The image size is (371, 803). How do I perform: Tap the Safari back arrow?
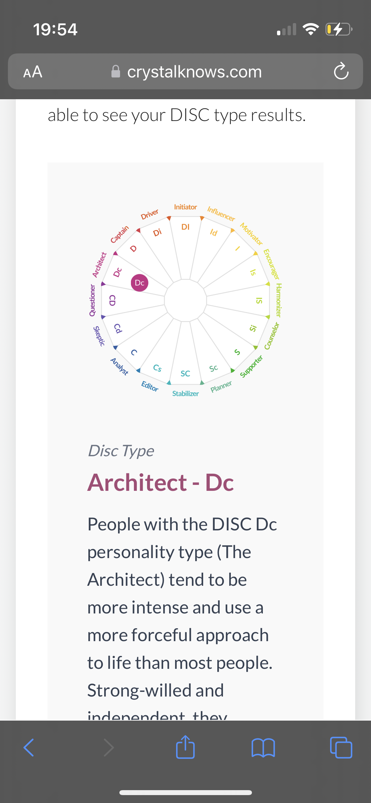click(29, 747)
